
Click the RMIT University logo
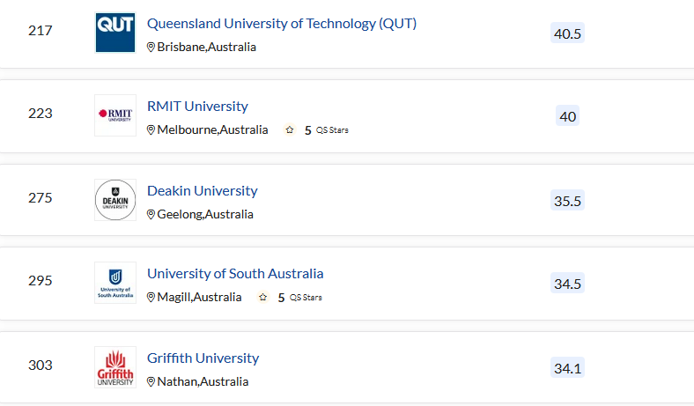tap(115, 115)
